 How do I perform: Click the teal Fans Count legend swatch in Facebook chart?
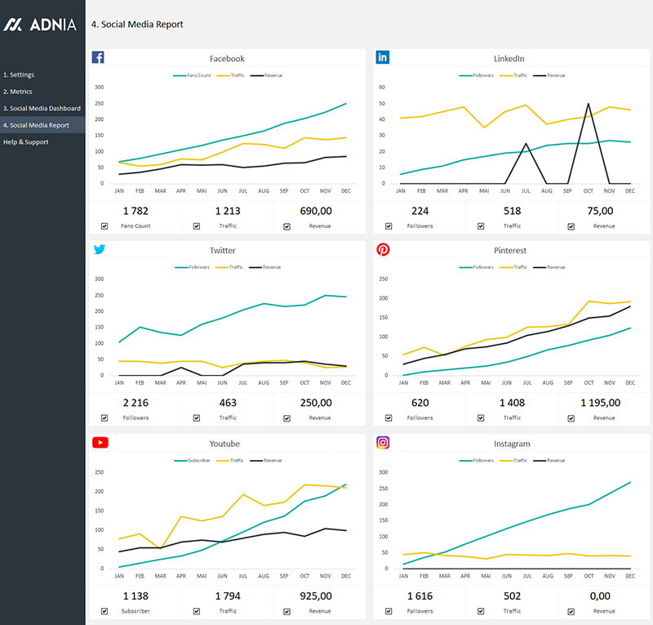(x=179, y=75)
